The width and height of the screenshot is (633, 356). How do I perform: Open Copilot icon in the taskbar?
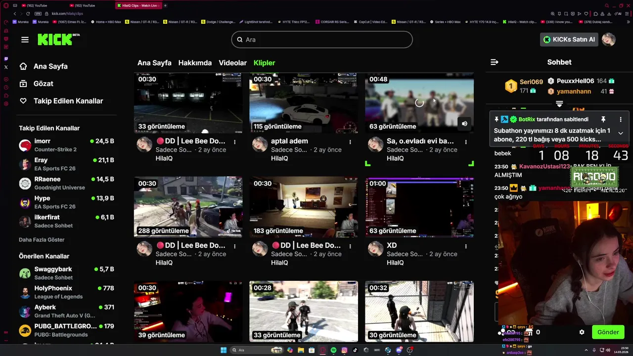pos(290,350)
